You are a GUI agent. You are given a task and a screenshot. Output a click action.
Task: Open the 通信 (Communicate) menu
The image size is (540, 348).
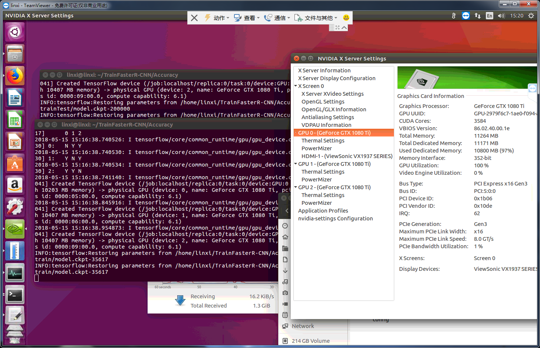pyautogui.click(x=277, y=18)
